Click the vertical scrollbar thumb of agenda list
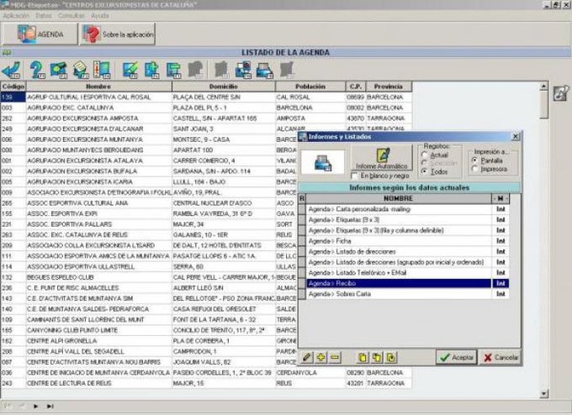 [x=543, y=104]
